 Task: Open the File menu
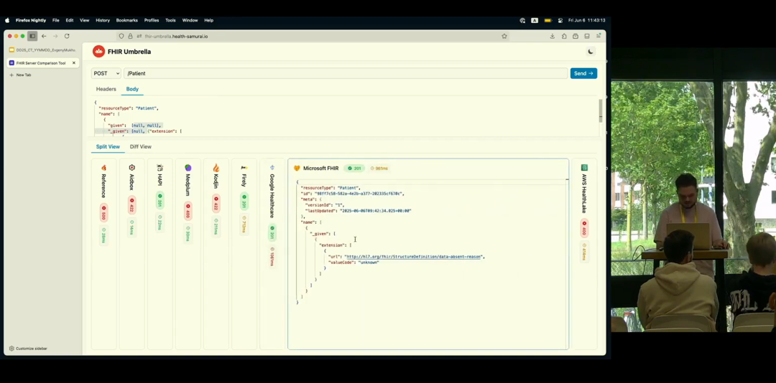56,20
